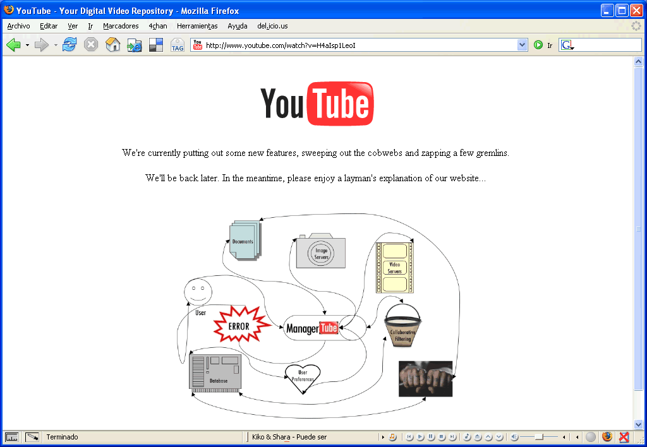Go back with the green arrow
Viewport: 647px width, 447px height.
pyautogui.click(x=13, y=45)
